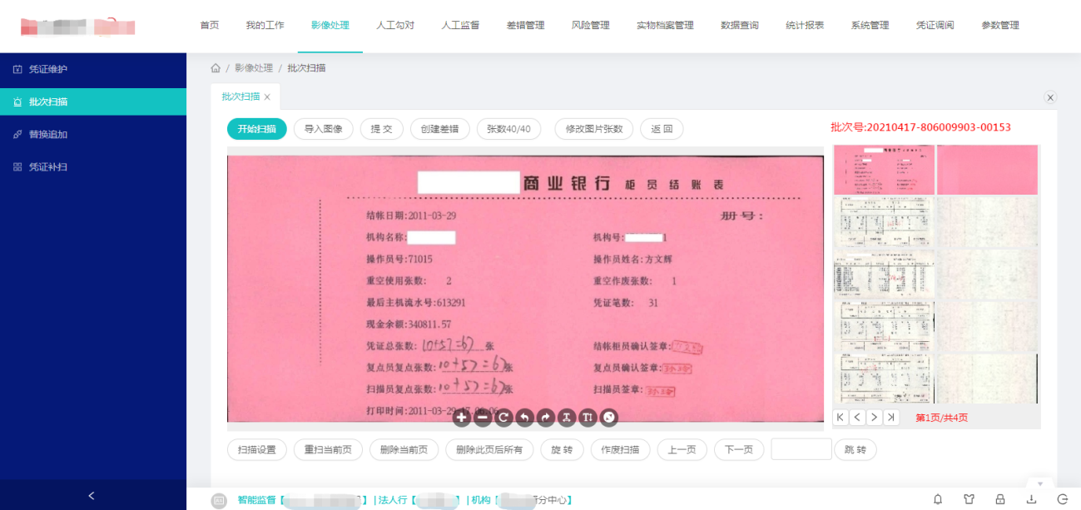Click the theme shirt icon in bottom bar
The width and height of the screenshot is (1081, 510).
[x=969, y=499]
